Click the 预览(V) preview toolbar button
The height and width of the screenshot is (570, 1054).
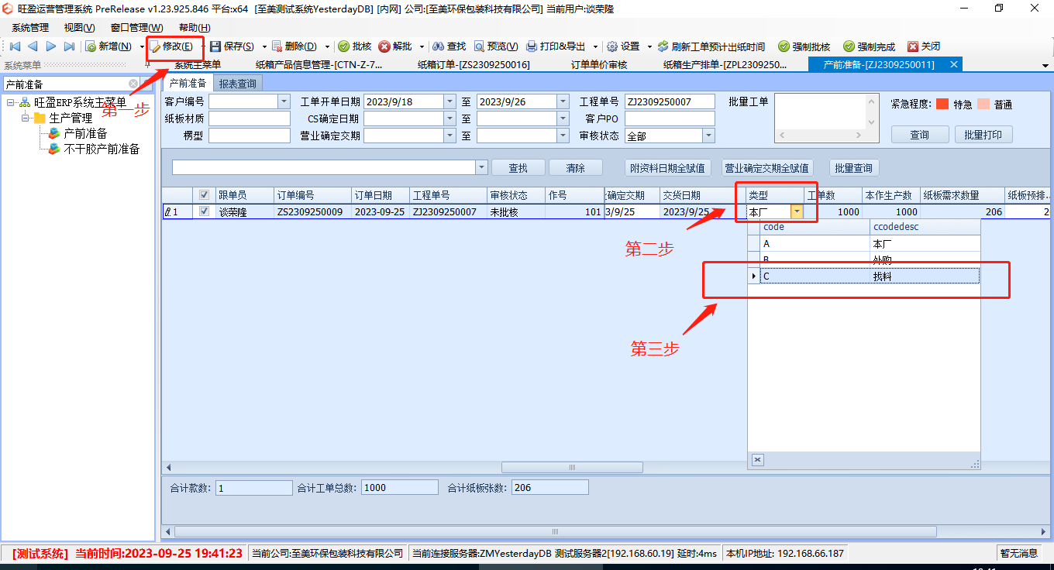click(496, 46)
